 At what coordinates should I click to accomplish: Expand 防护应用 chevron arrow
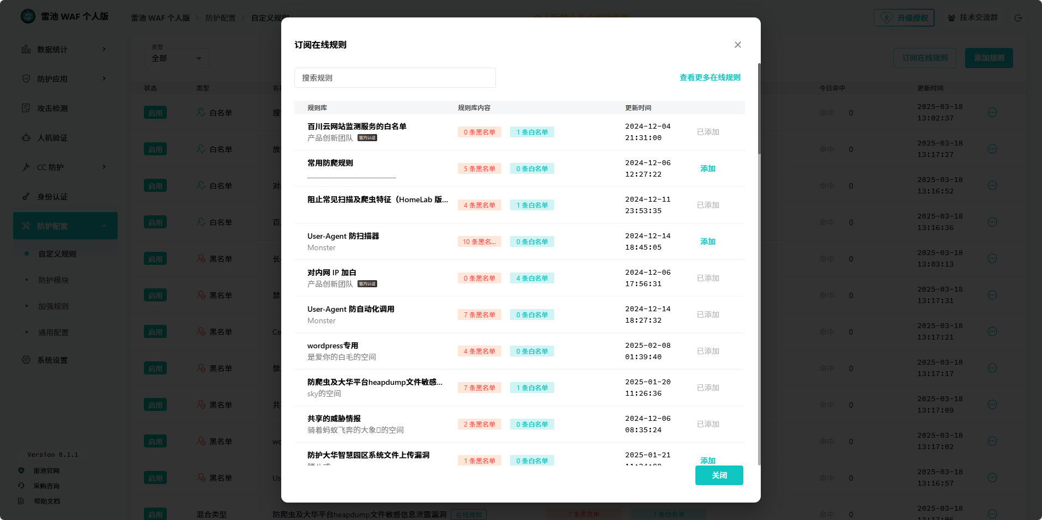(x=104, y=79)
